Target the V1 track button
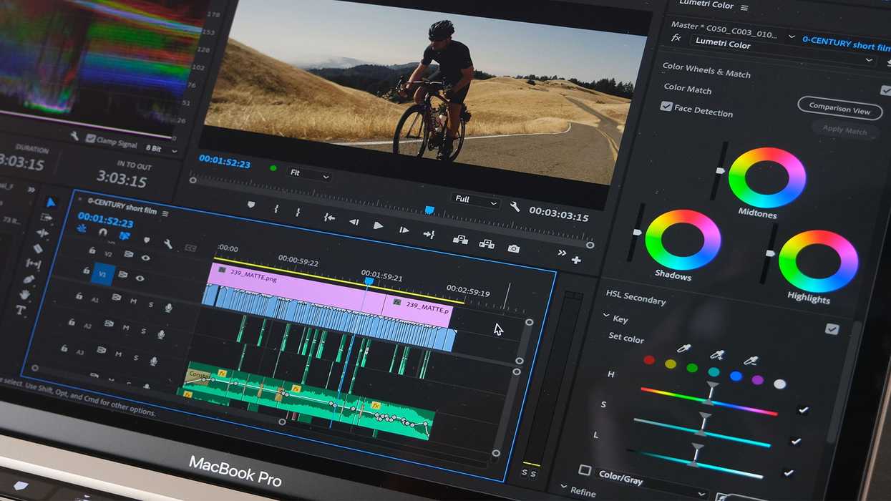This screenshot has width=891, height=501. (x=102, y=273)
